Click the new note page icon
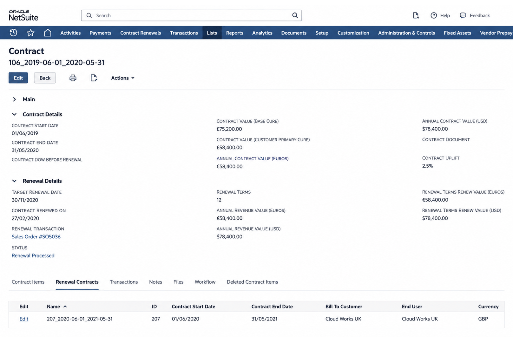The width and height of the screenshot is (513, 342). 94,78
